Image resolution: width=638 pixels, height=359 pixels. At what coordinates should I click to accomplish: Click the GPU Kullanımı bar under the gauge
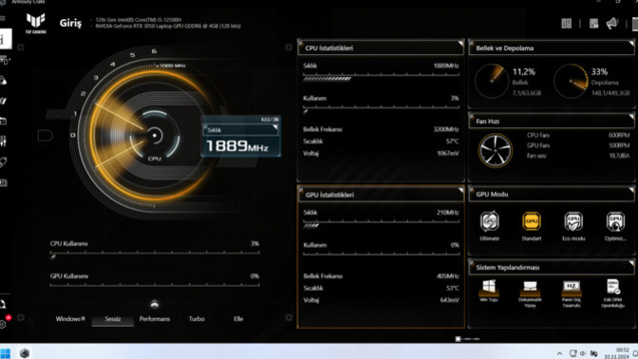(155, 286)
